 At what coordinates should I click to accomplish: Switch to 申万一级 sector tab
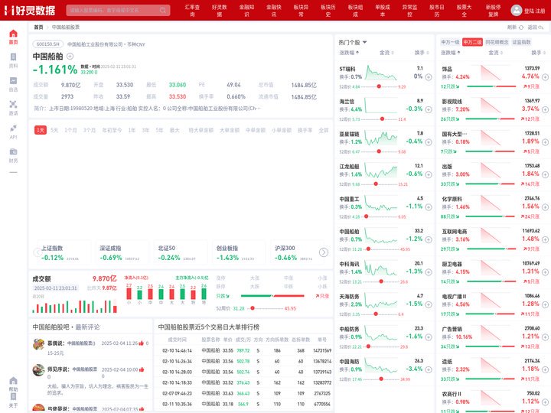point(451,42)
